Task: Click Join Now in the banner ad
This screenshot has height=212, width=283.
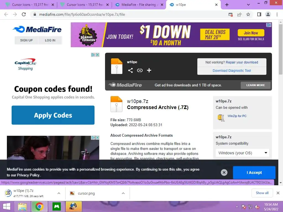Action: coord(251,33)
